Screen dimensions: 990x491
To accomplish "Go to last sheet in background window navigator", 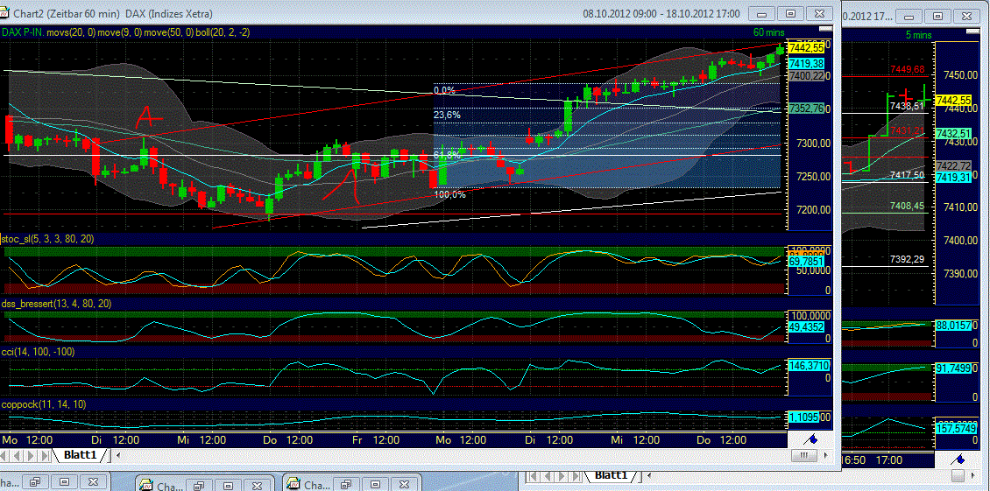I will pos(576,475).
